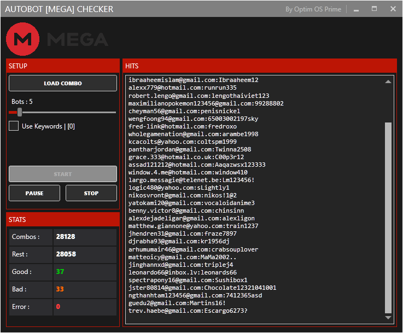Image resolution: width=403 pixels, height=333 pixels.
Task: Click the AUTOBOT [MEGA] CHECKER window title
Action: pyautogui.click(x=59, y=9)
